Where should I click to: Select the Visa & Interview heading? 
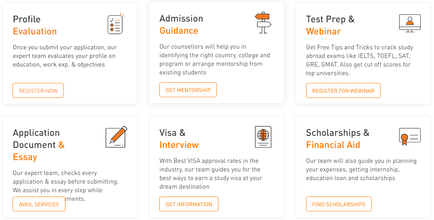coord(179,139)
